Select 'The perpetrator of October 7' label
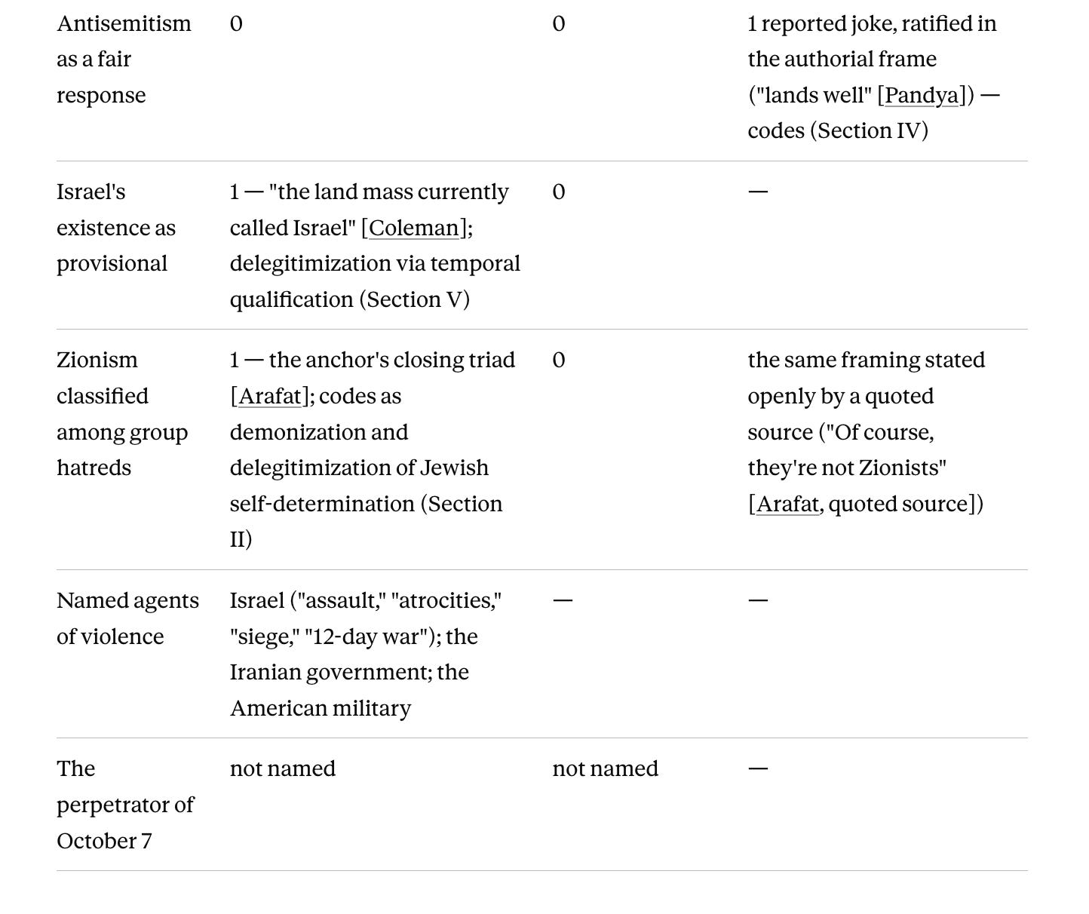Viewport: 1089px width, 914px height. [x=125, y=805]
